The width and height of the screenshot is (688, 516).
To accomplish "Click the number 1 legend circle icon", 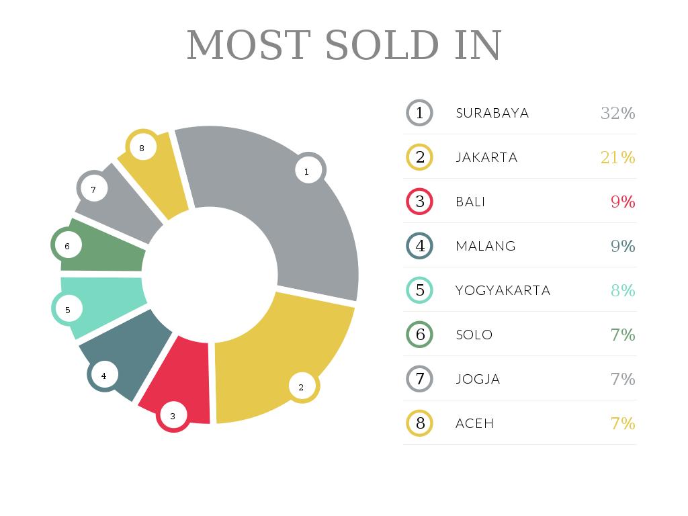I will (420, 113).
